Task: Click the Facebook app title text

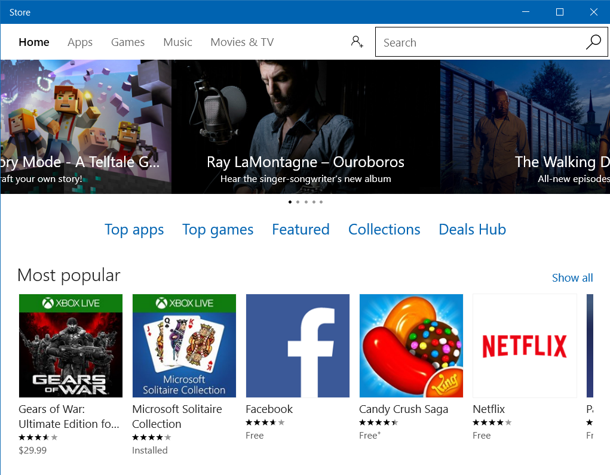Action: [269, 409]
